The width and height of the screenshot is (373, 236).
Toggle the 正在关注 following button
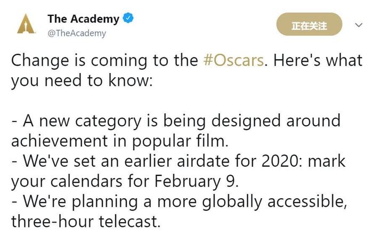309,25
